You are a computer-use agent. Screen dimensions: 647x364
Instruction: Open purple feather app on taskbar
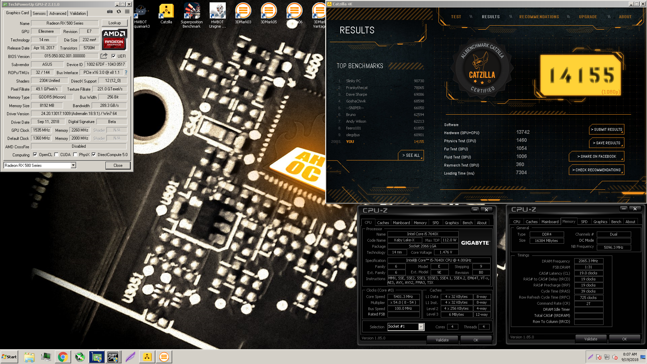tap(130, 357)
